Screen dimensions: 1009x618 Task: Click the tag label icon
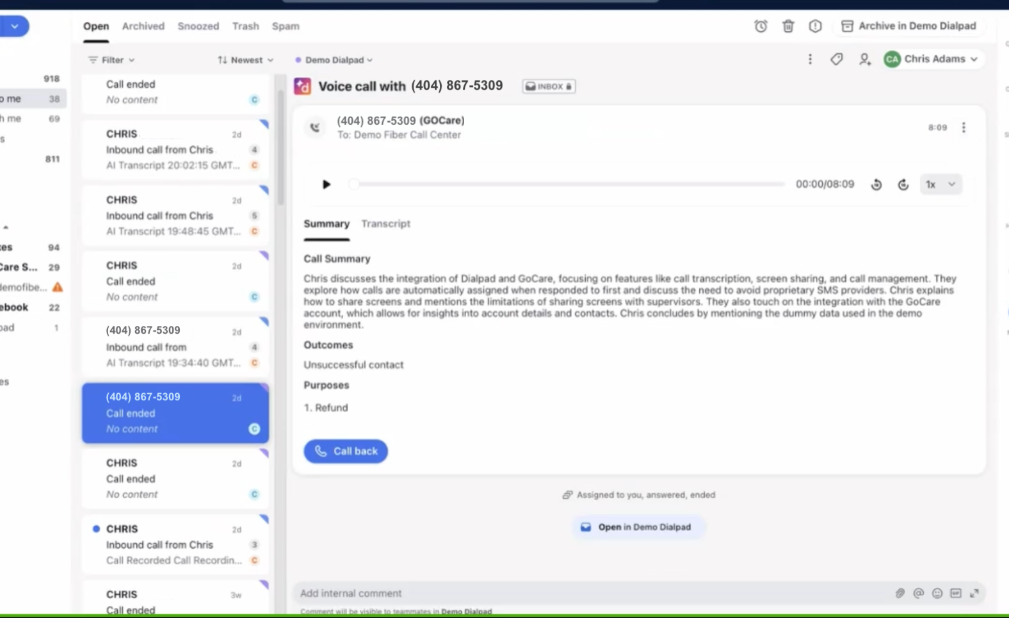837,59
